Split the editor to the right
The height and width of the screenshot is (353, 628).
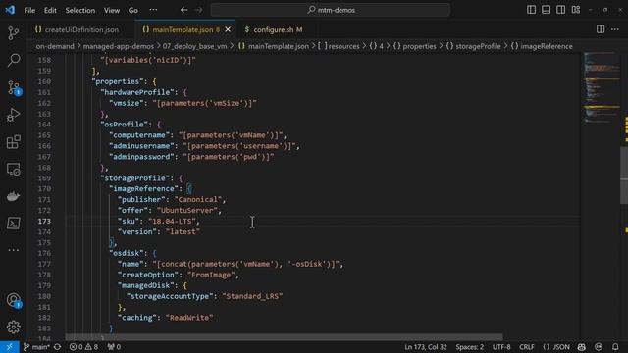click(x=601, y=29)
